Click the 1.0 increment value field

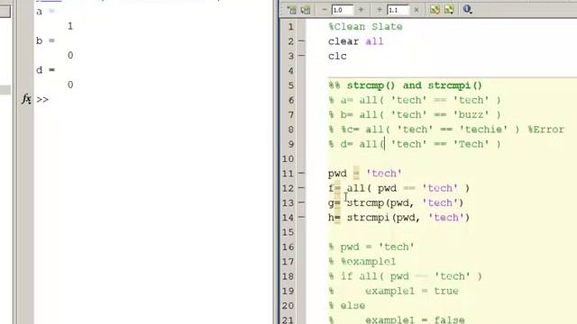pos(342,10)
